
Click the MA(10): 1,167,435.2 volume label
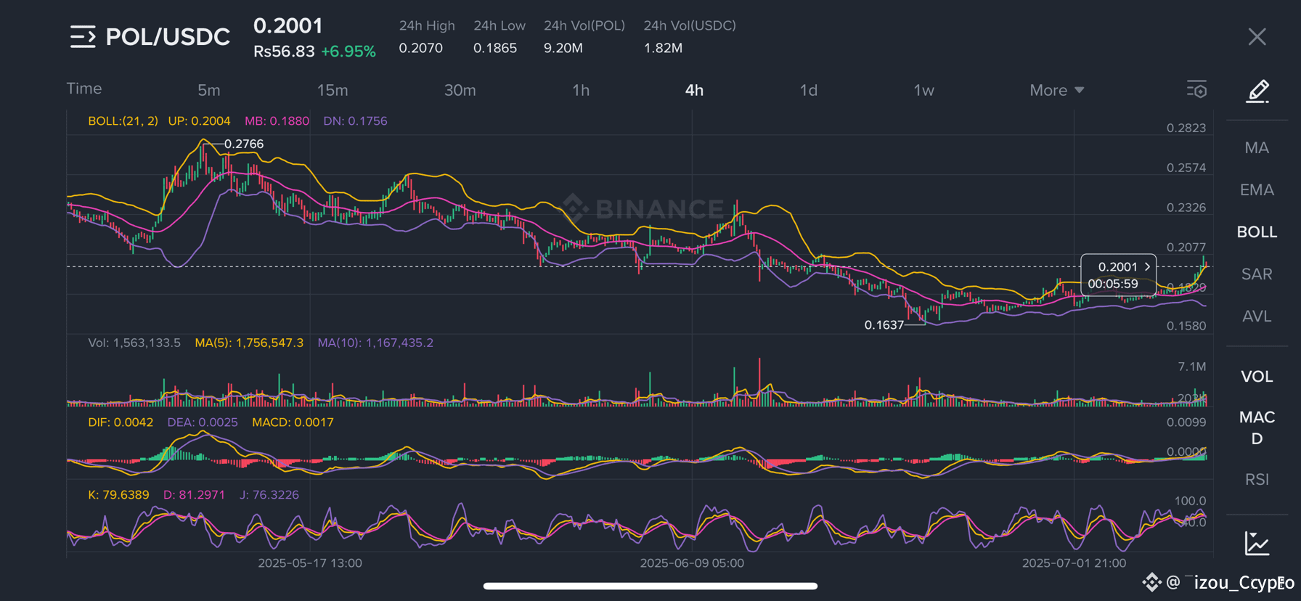click(x=375, y=343)
